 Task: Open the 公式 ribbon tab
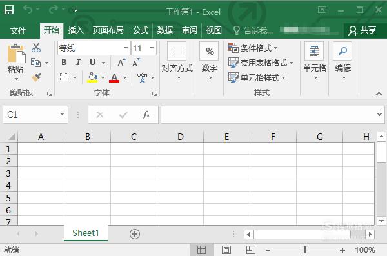[141, 30]
